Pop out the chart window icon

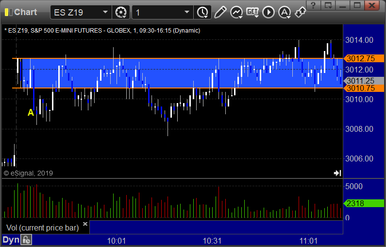pyautogui.click(x=328, y=5)
